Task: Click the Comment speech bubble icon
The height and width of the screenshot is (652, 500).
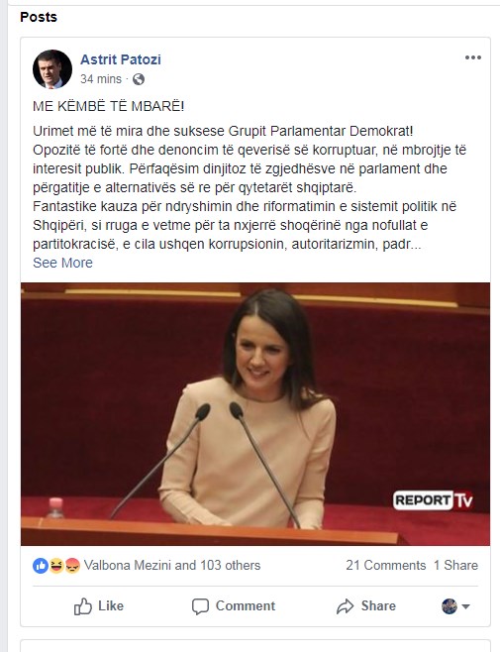Action: pyautogui.click(x=200, y=606)
